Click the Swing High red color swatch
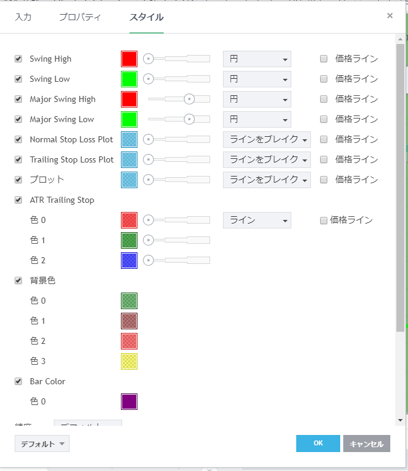 click(x=129, y=59)
